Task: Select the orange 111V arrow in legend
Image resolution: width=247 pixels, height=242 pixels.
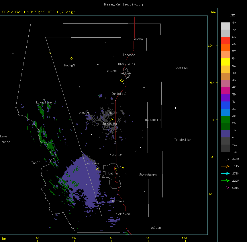Action: click(225, 166)
